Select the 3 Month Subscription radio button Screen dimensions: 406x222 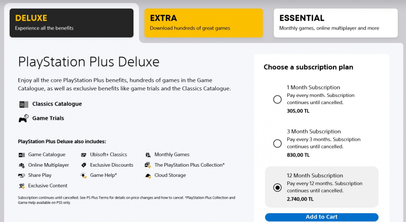[277, 144]
